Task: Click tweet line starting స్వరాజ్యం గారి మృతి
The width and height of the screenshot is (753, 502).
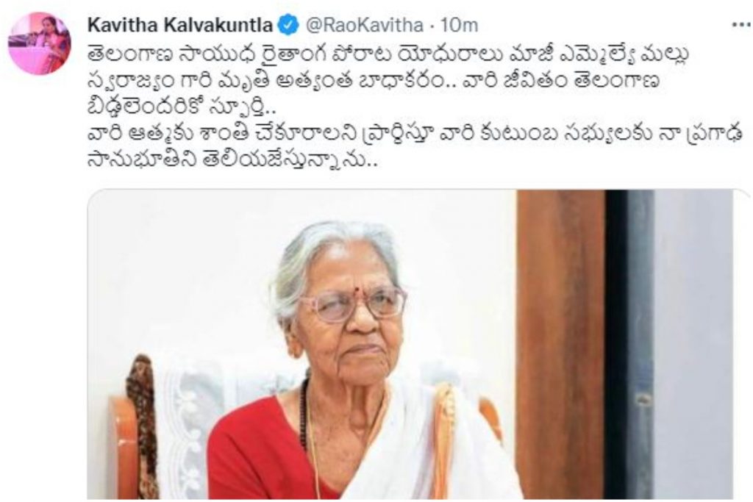Action: click(x=374, y=81)
